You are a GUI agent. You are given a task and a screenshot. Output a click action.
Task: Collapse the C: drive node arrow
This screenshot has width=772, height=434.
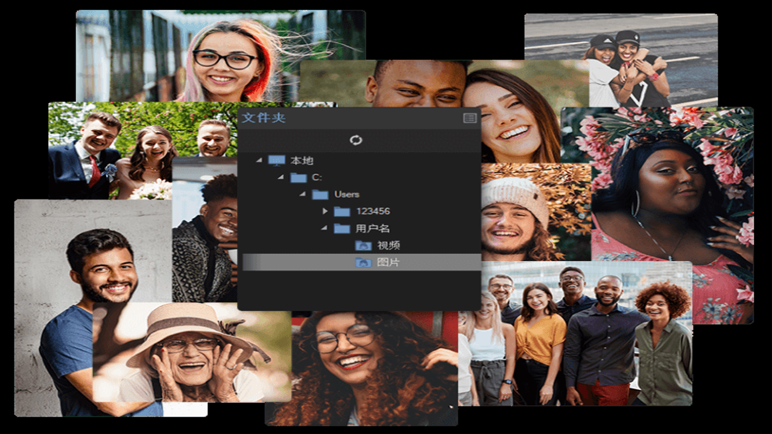point(280,177)
